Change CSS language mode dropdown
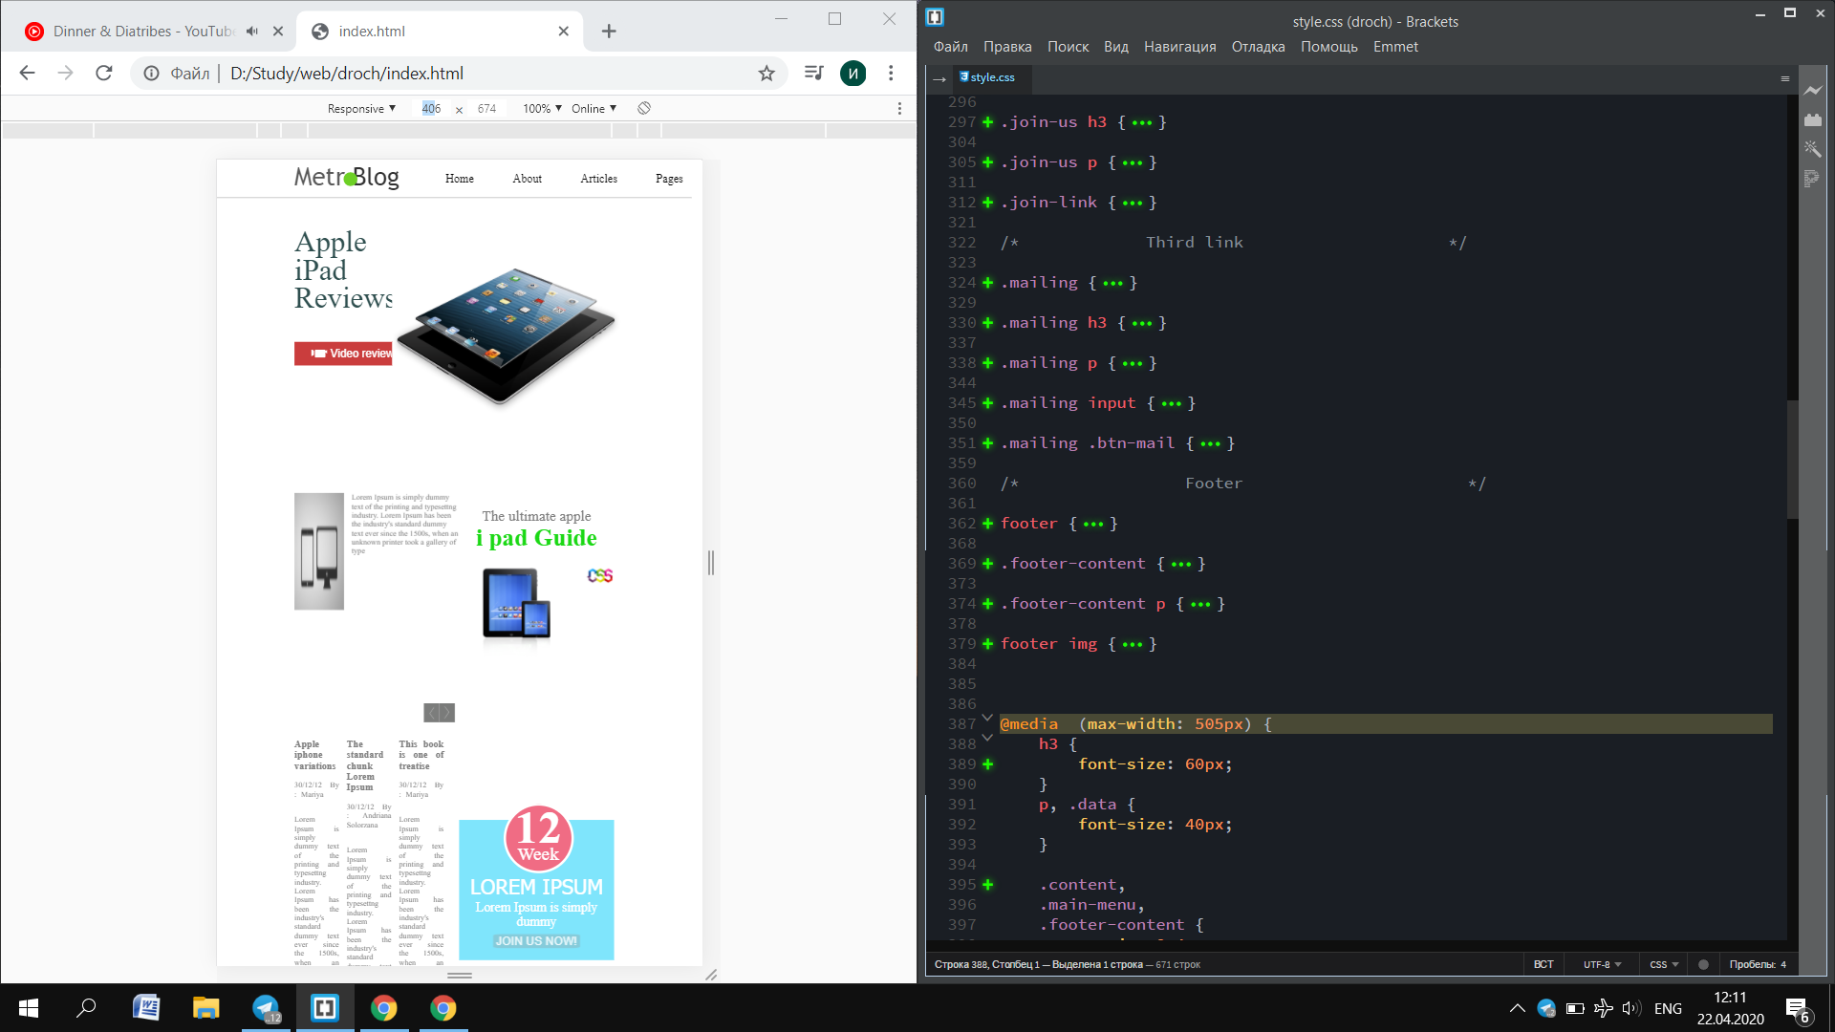Viewport: 1835px width, 1032px height. pyautogui.click(x=1664, y=965)
